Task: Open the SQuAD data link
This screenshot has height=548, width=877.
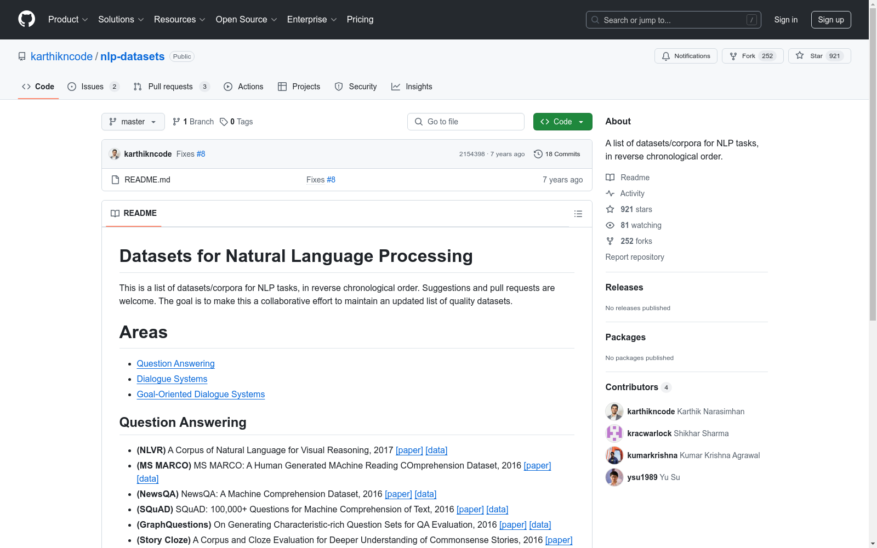Action: click(x=497, y=509)
